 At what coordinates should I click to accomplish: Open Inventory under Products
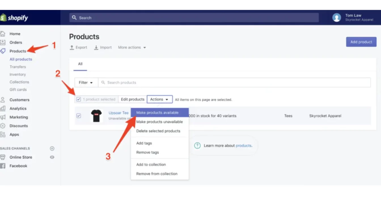pyautogui.click(x=18, y=74)
